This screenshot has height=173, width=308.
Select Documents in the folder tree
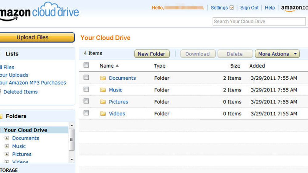click(26, 138)
